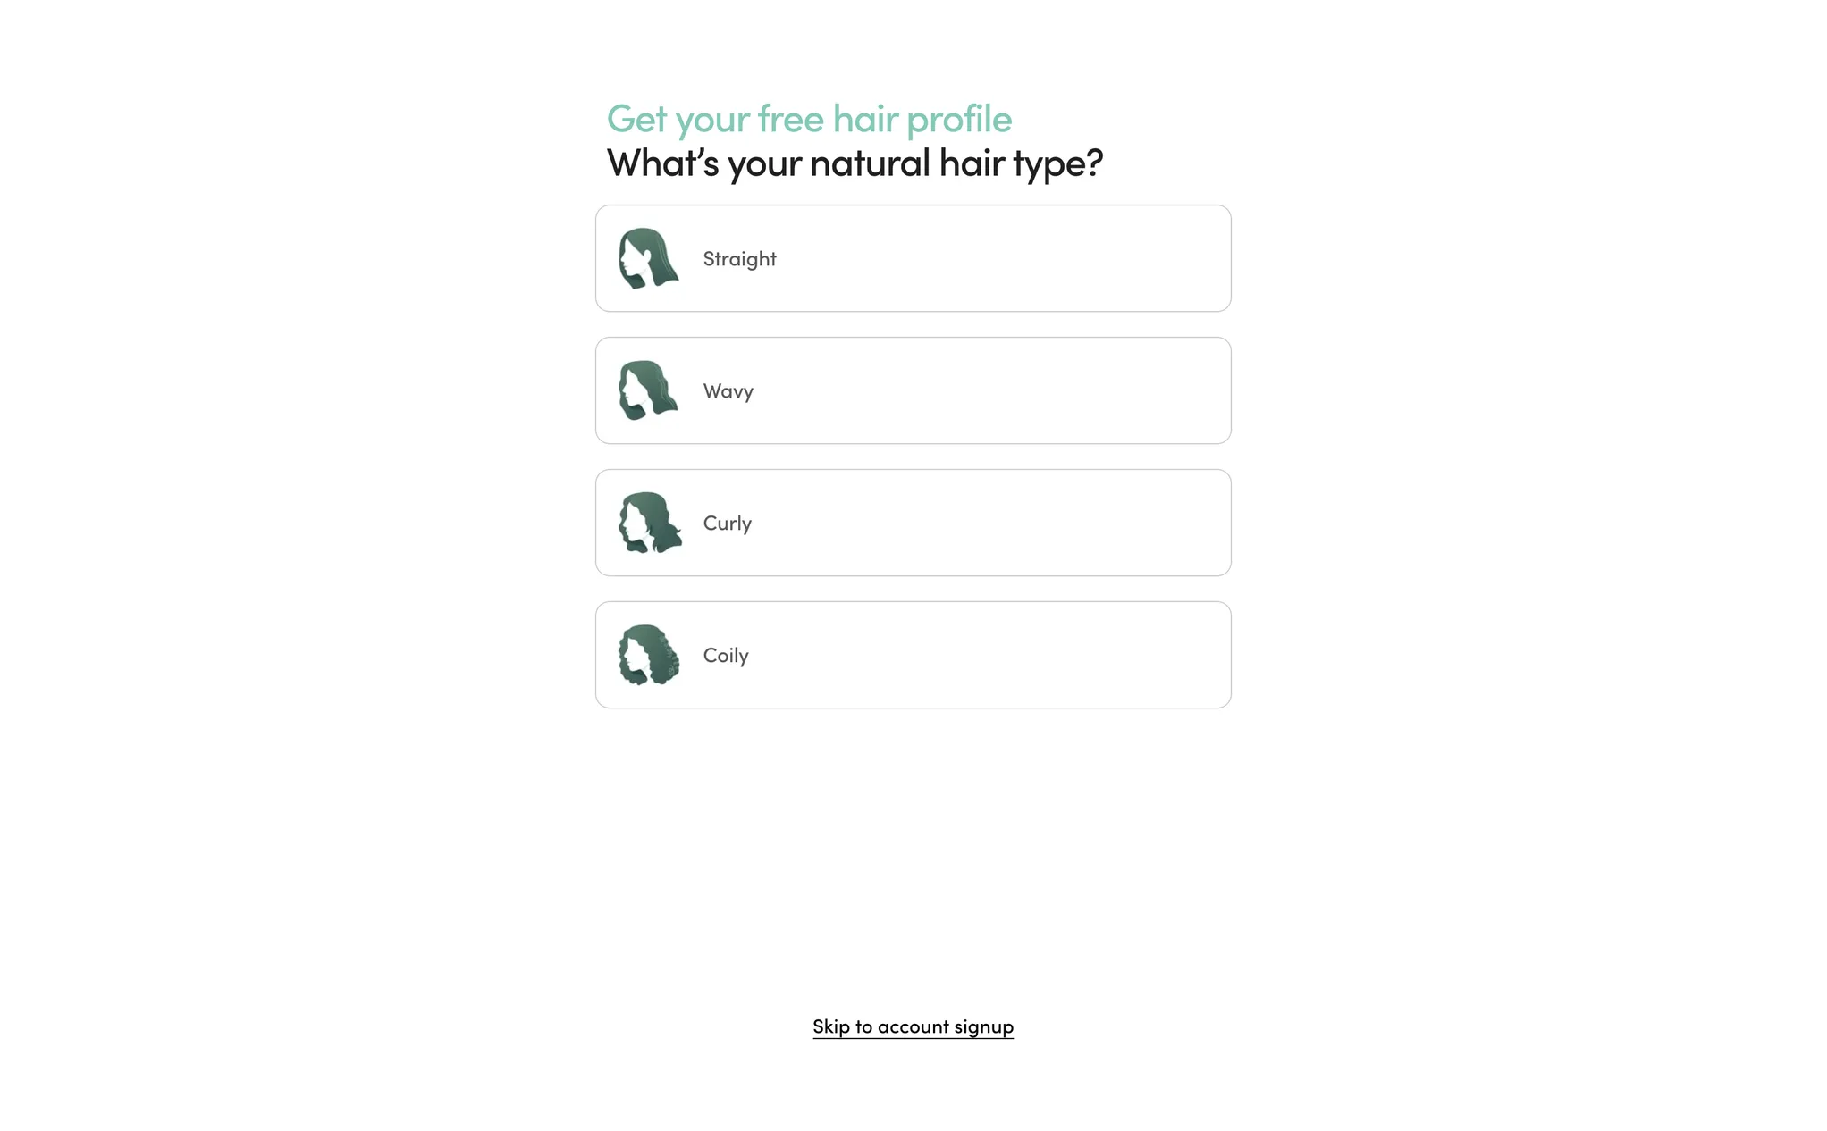Pick the Curly hair type option
This screenshot has height=1131, width=1827.
[x=913, y=523]
